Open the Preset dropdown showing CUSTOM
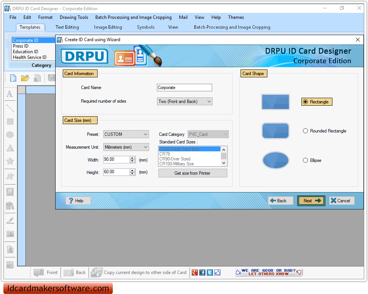The width and height of the screenshot is (368, 294). tap(145, 134)
